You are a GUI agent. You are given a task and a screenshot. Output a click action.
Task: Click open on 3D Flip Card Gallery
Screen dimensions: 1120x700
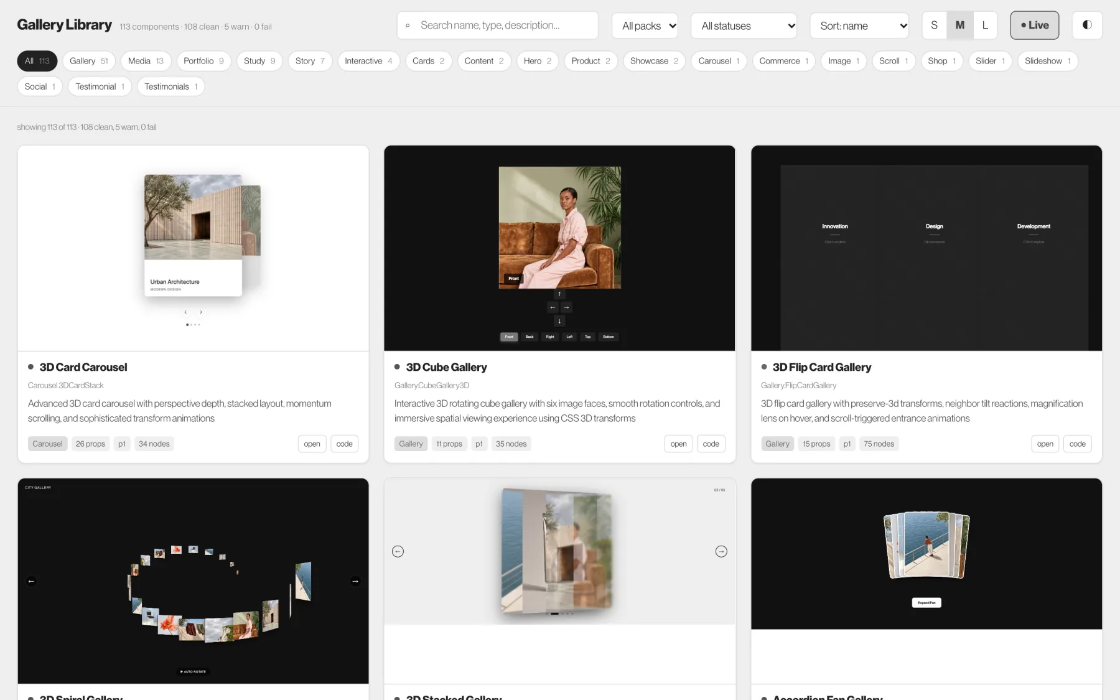[1045, 444]
